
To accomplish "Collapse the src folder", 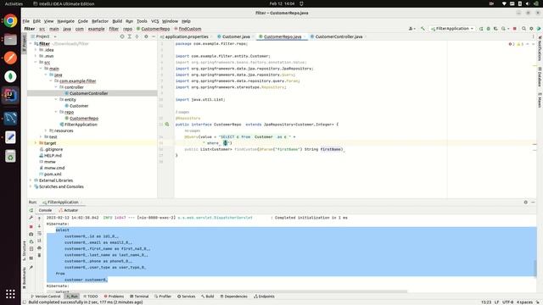I will 36,62.
